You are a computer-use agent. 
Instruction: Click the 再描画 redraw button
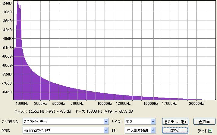point(204,122)
